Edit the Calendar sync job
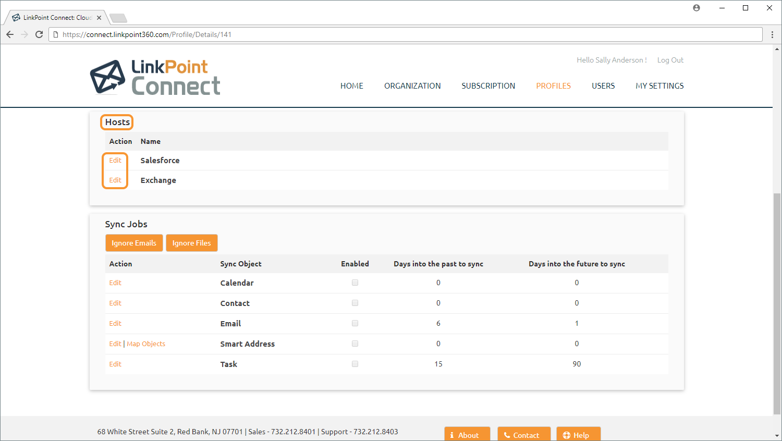Screen dimensions: 782x441 (115, 283)
